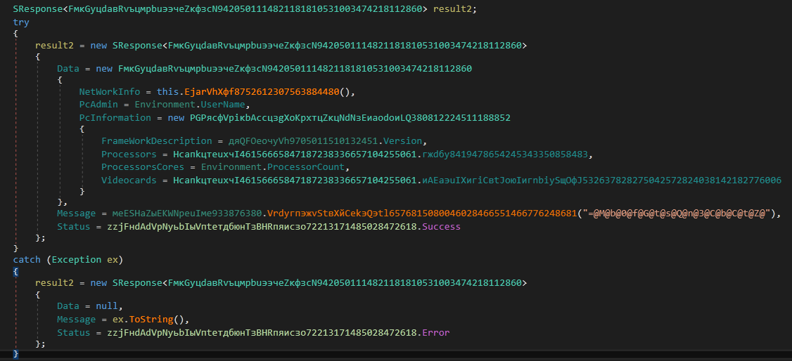Select the null value assigned to Data

pyautogui.click(x=109, y=306)
